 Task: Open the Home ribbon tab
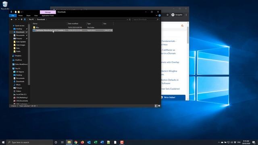tap(21, 16)
